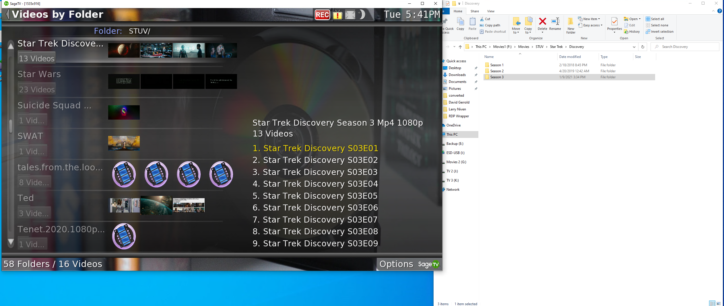Click Cut icon in Explorer ribbon
The image size is (724, 306).
(486, 19)
